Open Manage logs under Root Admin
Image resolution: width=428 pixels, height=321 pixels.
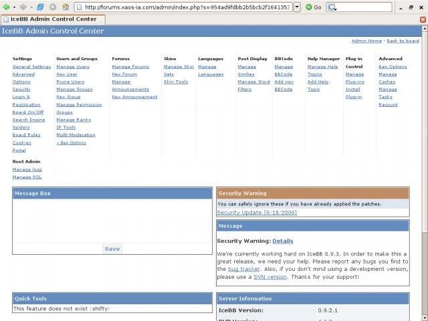27,169
